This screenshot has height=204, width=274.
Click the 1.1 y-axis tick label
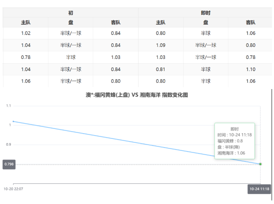tap(8, 106)
